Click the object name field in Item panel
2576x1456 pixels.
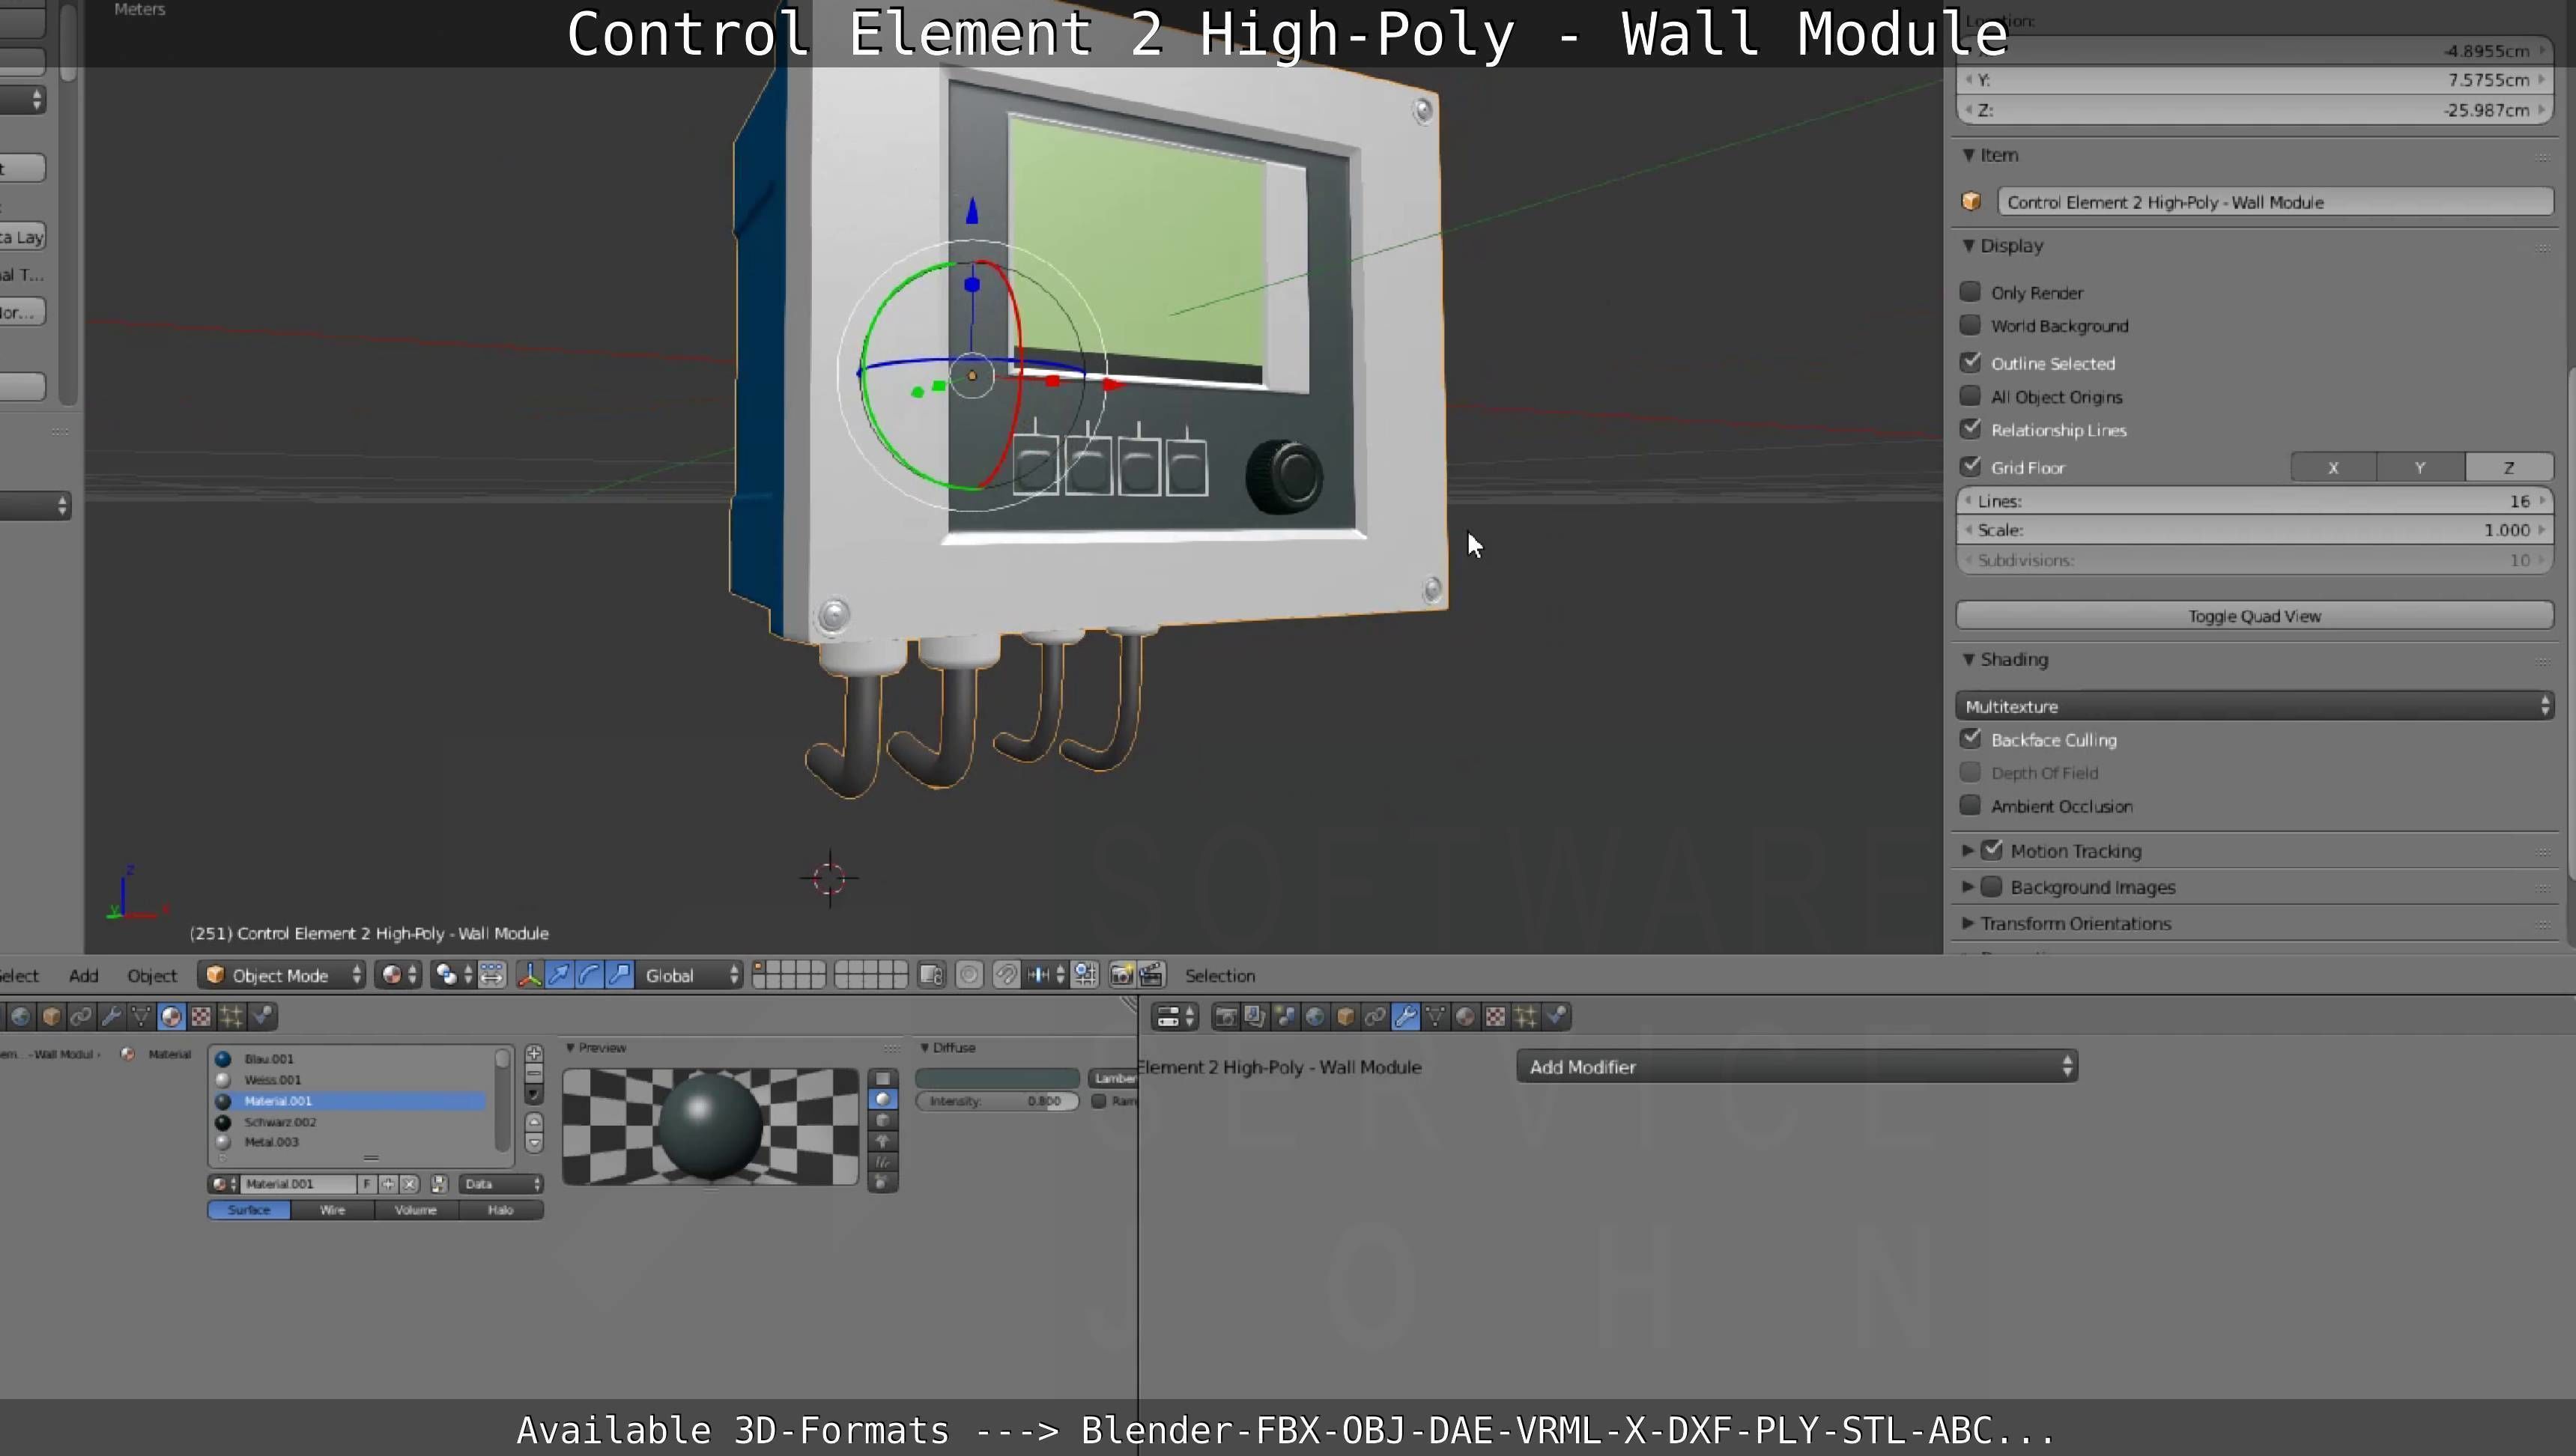point(2275,202)
